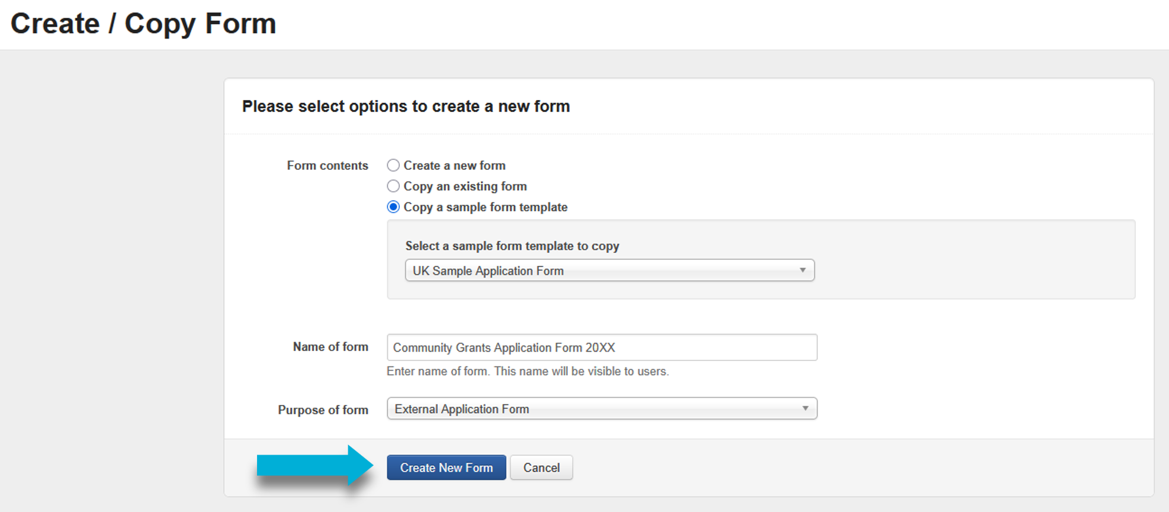Click the 'Create a new form' label text
Viewport: 1169px width, 512px height.
point(454,166)
